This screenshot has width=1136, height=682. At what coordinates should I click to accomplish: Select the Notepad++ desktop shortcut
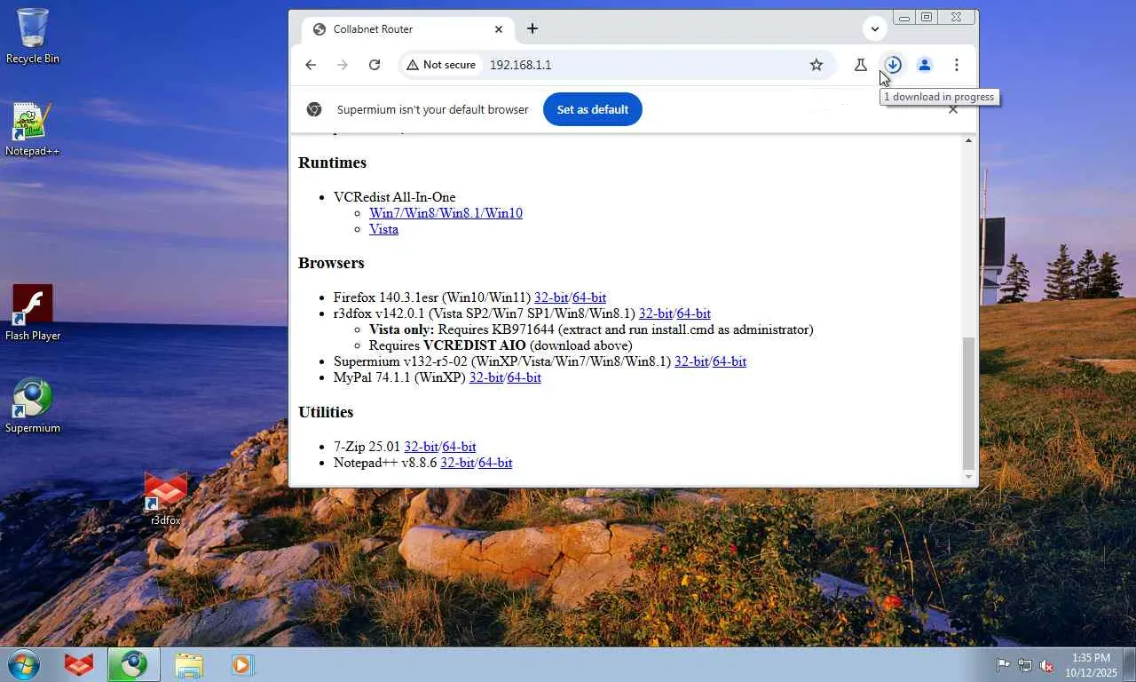[32, 130]
